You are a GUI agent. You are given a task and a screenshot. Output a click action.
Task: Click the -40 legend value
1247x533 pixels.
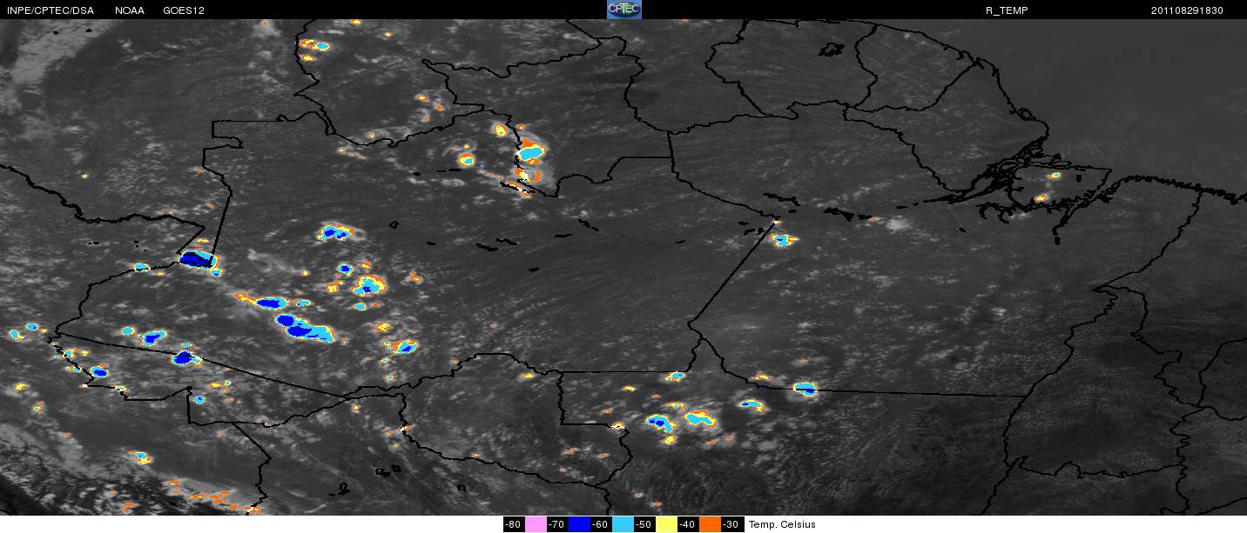pos(688,524)
